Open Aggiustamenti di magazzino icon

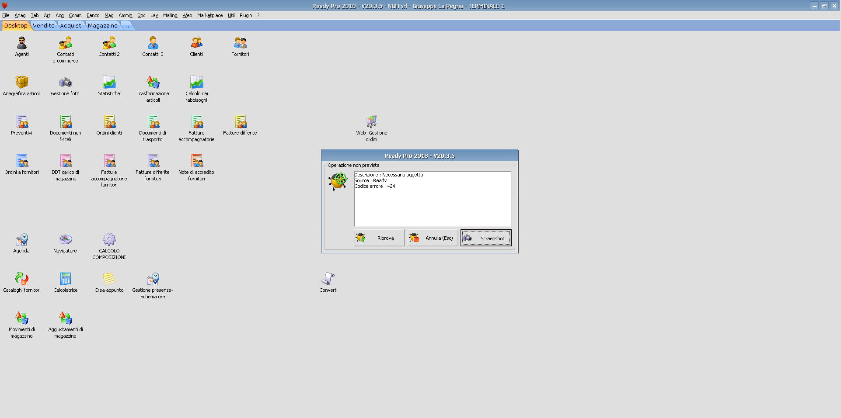pos(66,318)
